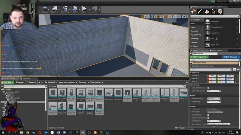Image resolution: width=241 pixels, height=135 pixels.
Task: Open scale snap value dropdown
Action: pos(178,16)
